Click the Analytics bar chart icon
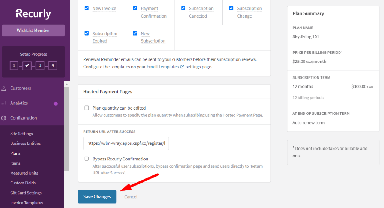 [4, 103]
